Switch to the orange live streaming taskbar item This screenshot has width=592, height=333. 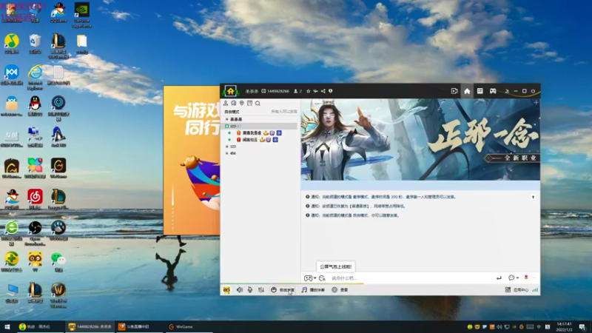point(140,326)
